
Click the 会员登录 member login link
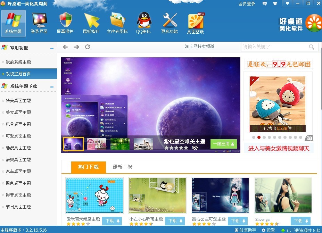click(247, 4)
